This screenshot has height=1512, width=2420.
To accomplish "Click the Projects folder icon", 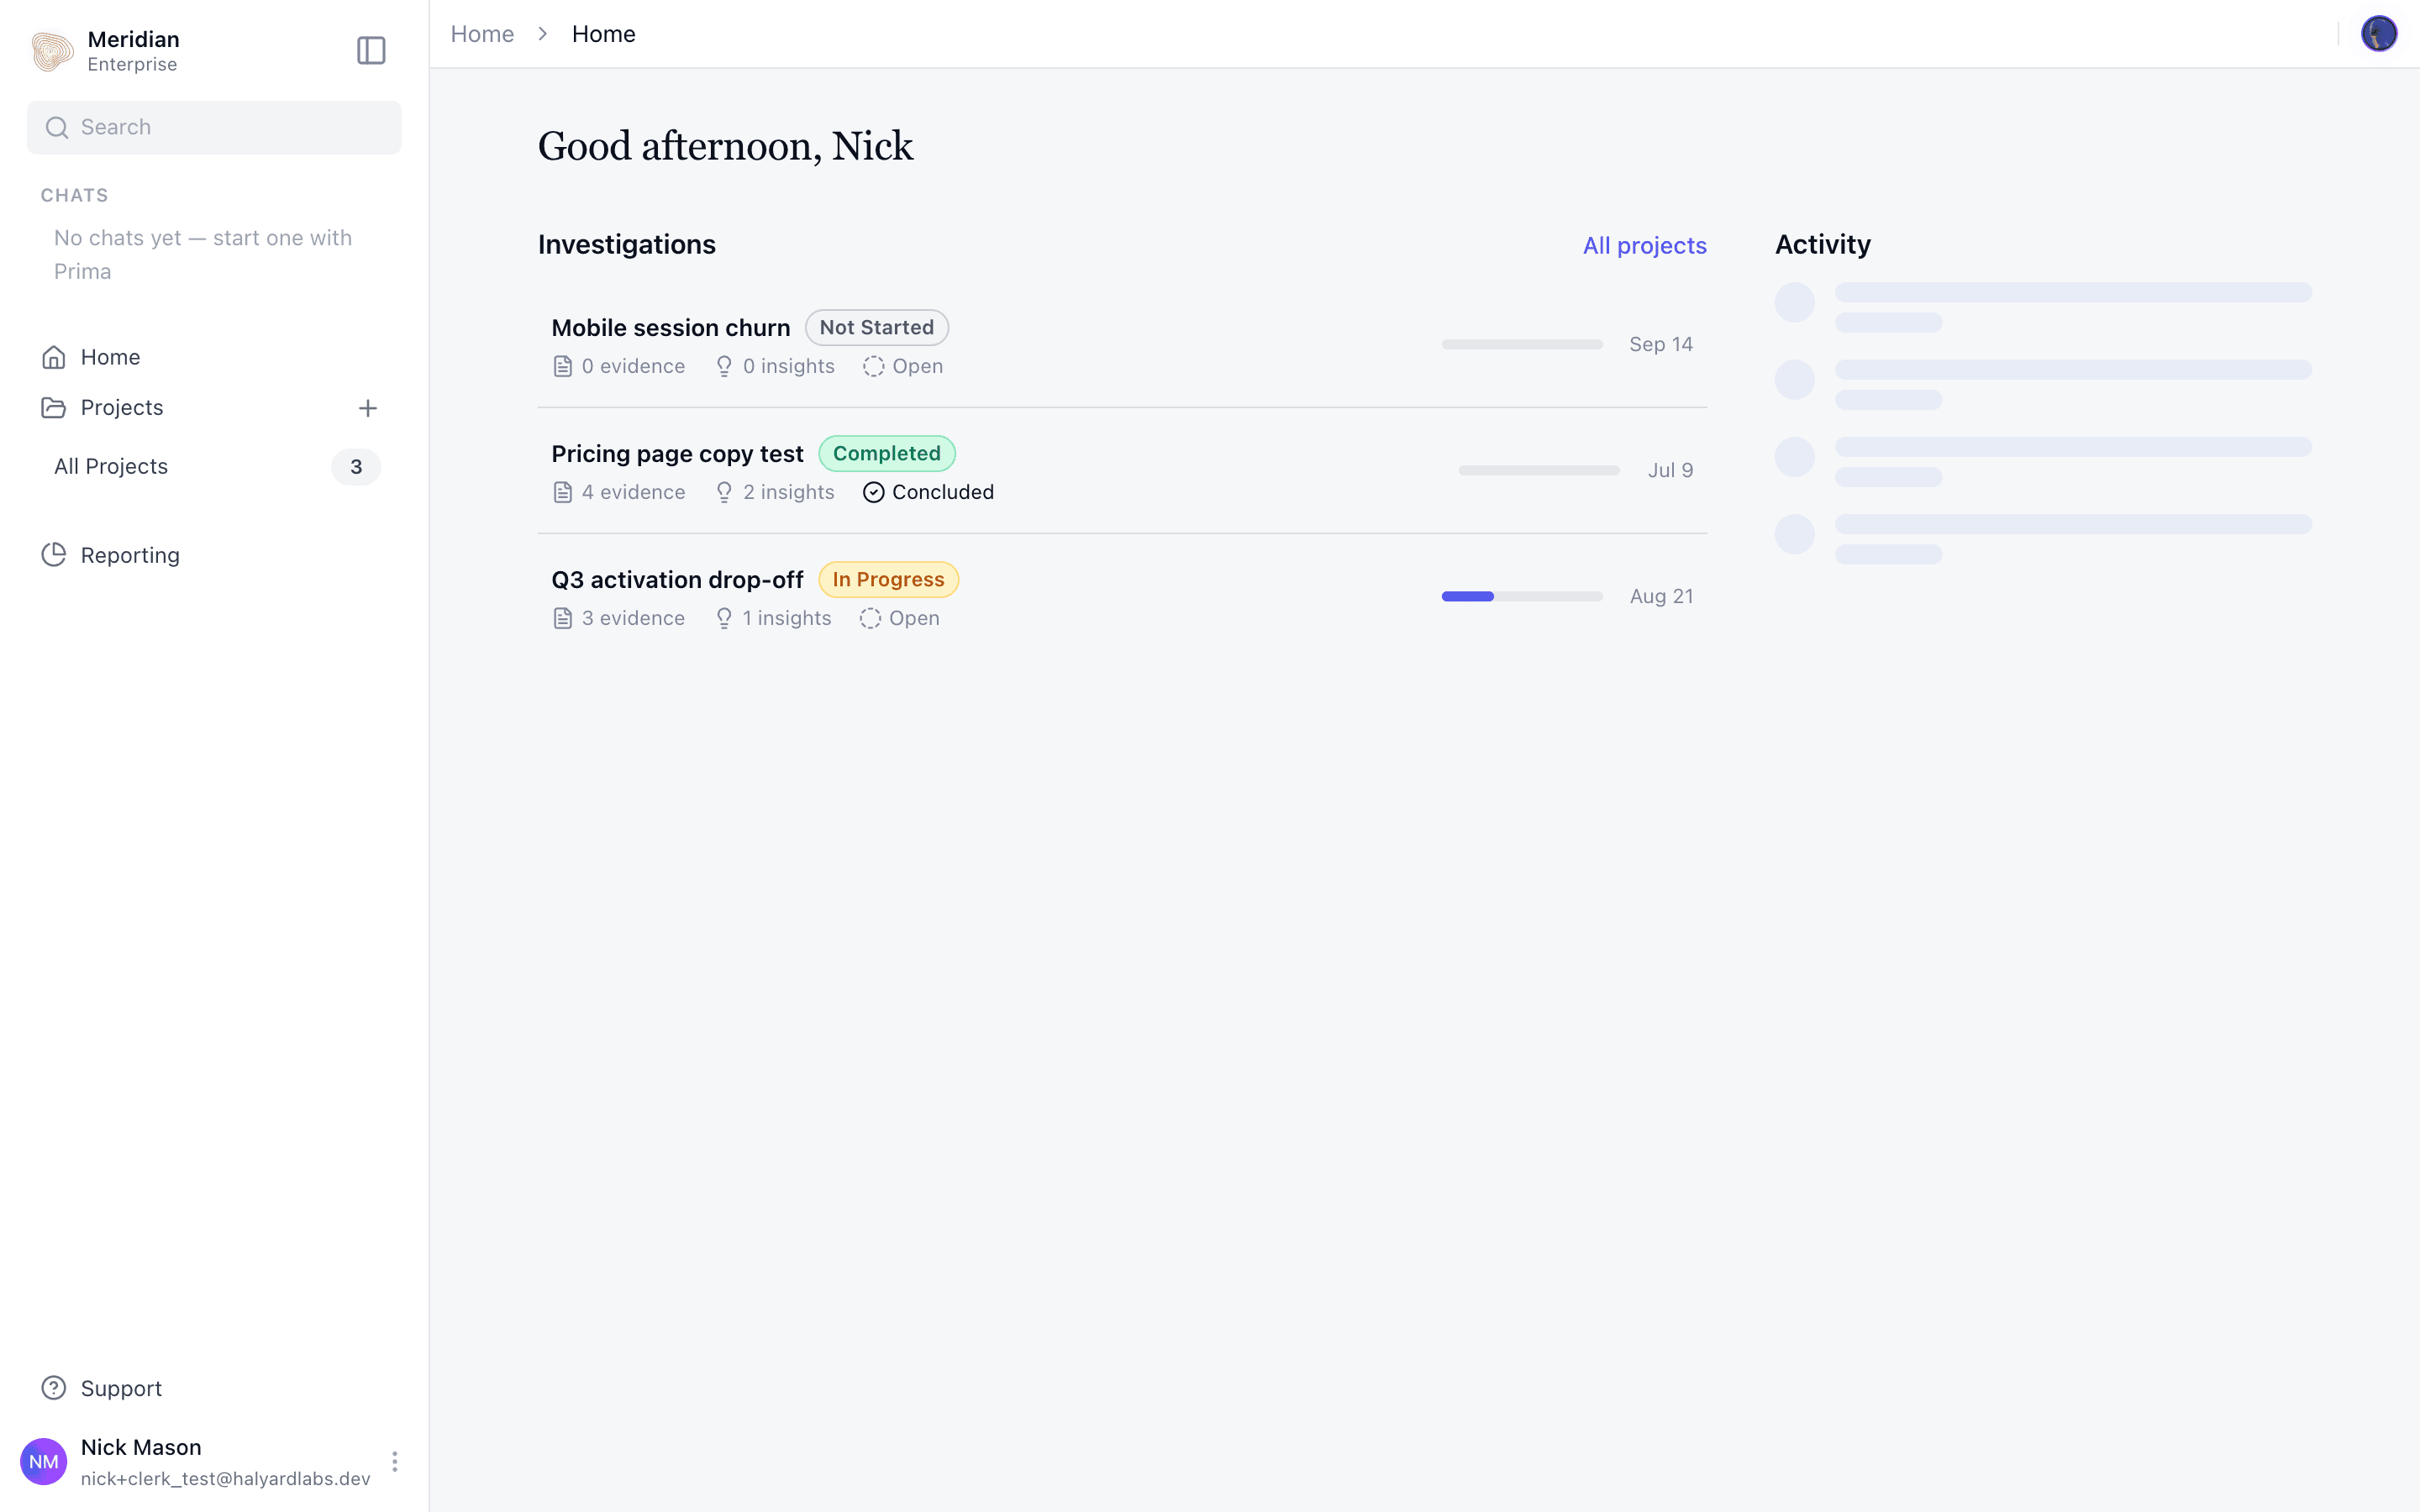I will pos(54,407).
